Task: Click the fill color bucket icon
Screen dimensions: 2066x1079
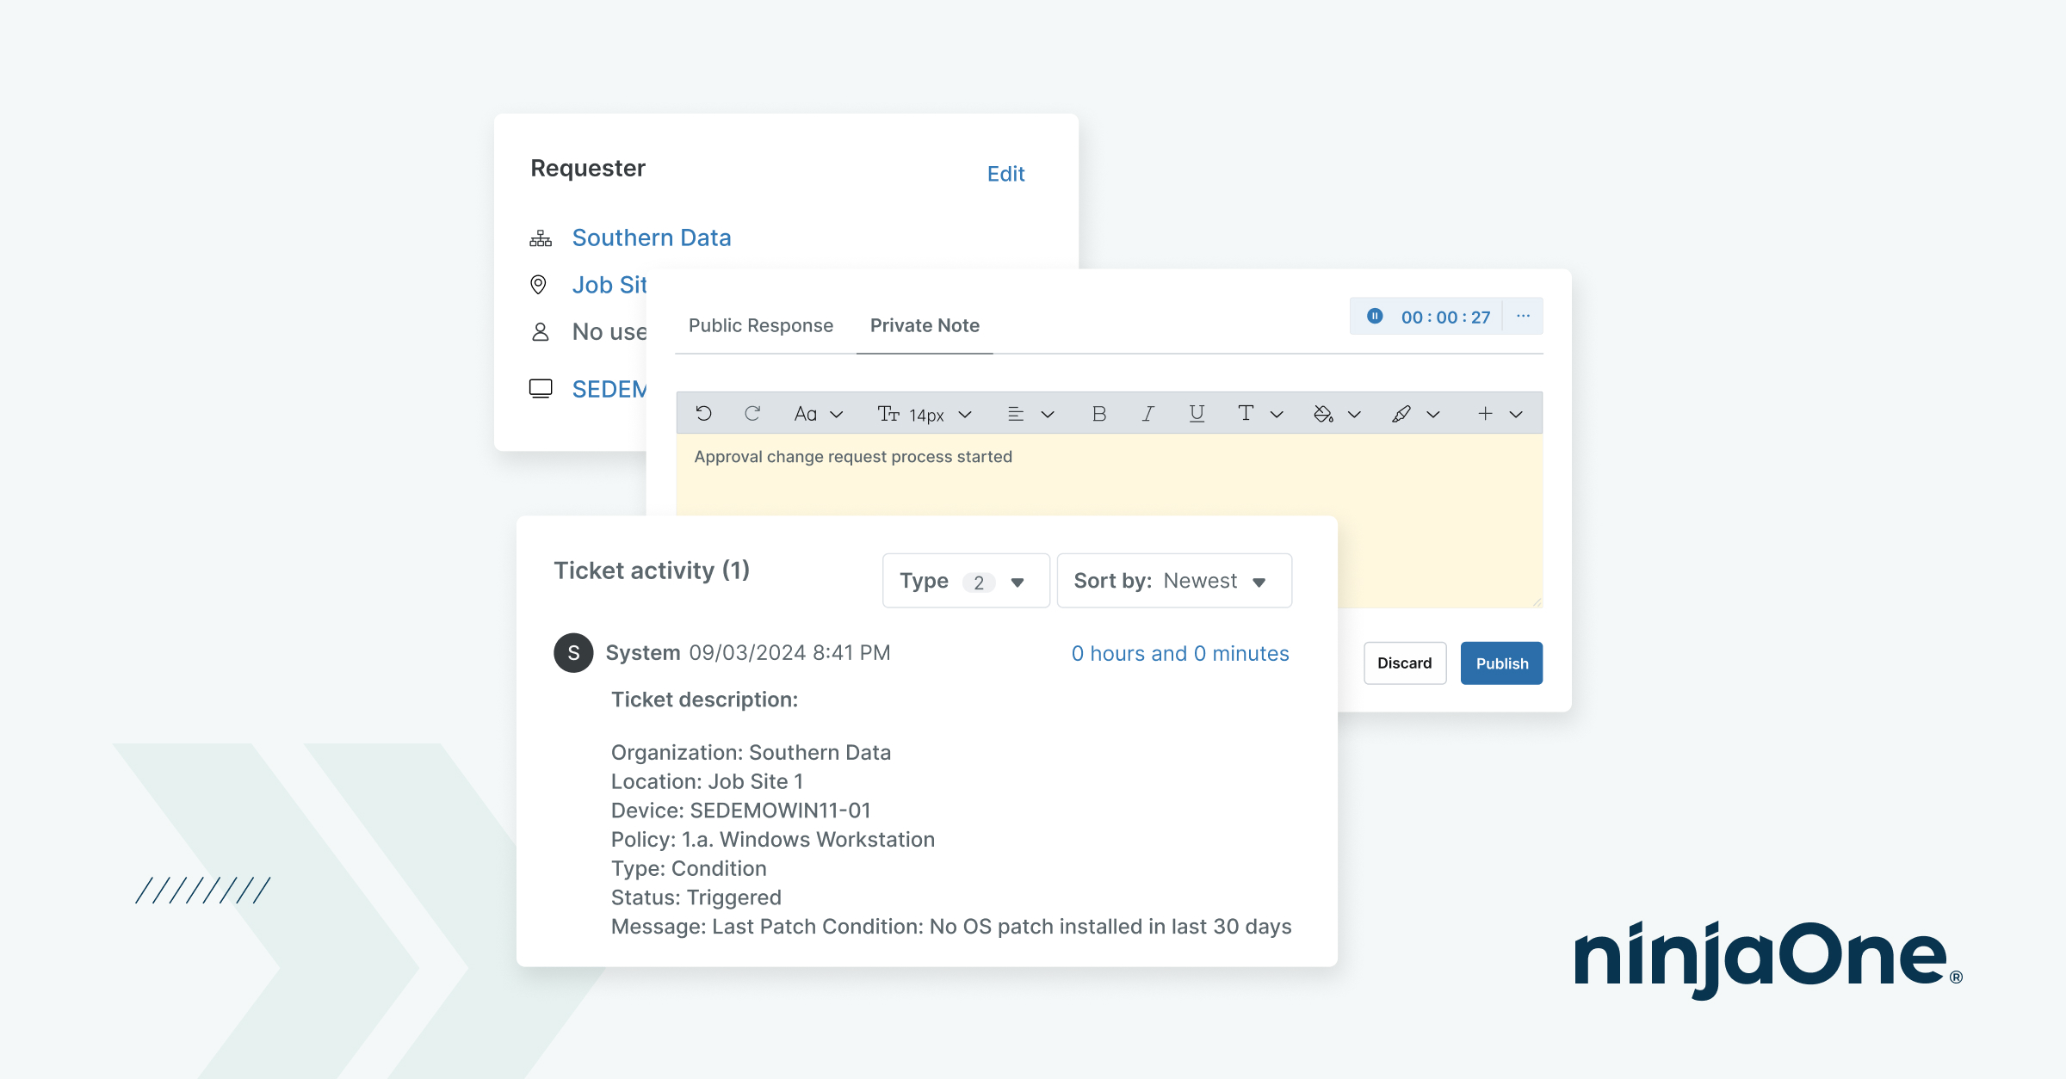Action: click(x=1323, y=414)
